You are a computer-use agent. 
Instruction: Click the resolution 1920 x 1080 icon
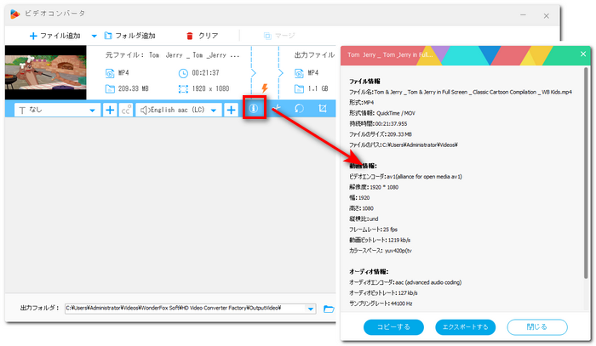tap(183, 88)
